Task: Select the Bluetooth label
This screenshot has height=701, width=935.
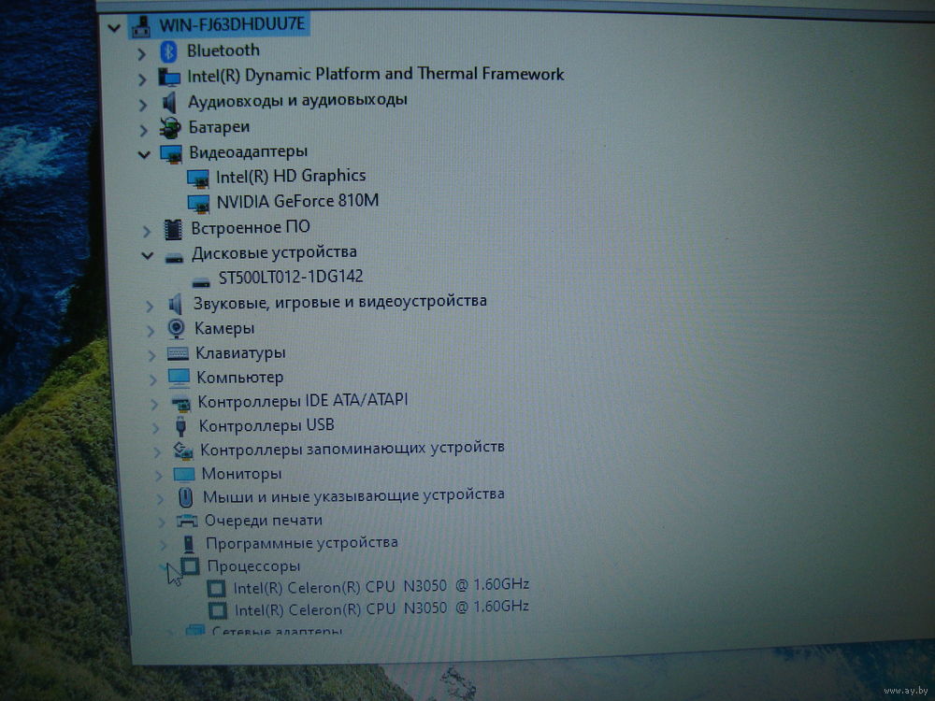Action: point(223,50)
